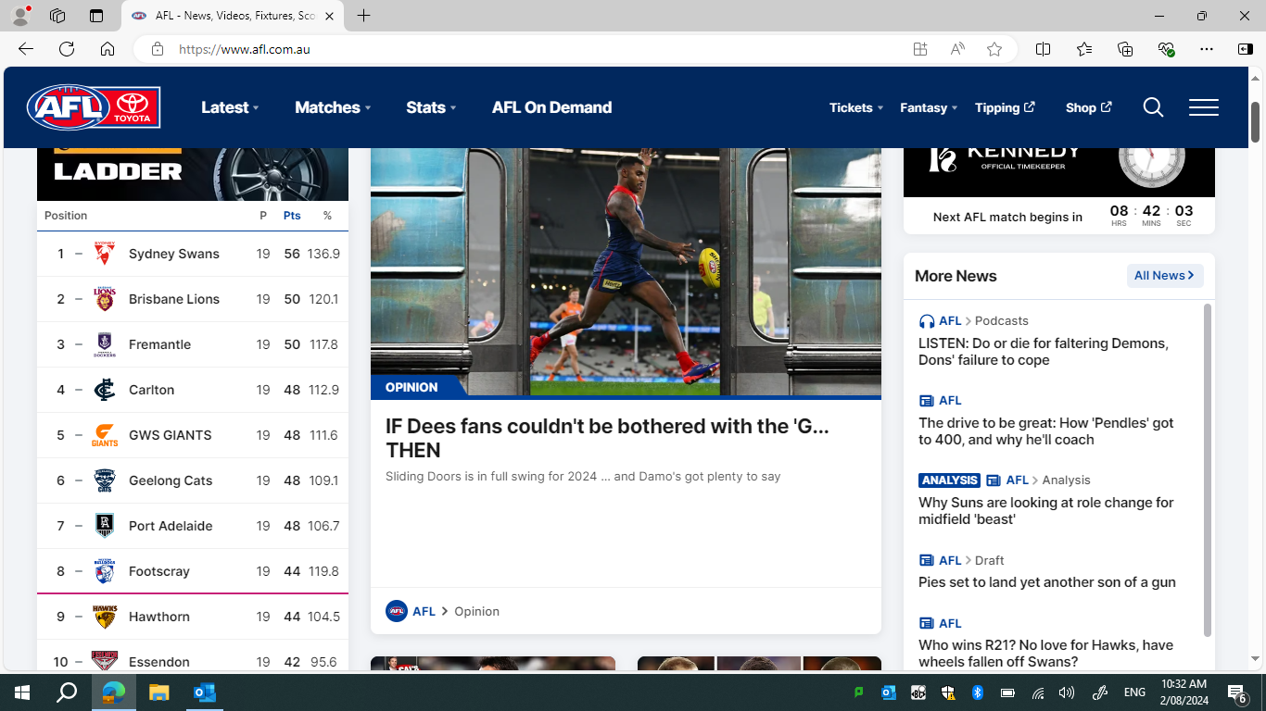1266x711 pixels.
Task: Click the Sydney Swans team logo
Action: pyautogui.click(x=105, y=254)
